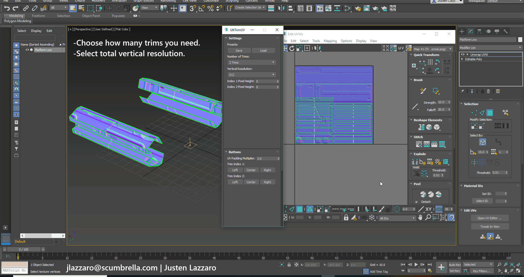The image size is (524, 277).
Task: Toggle the Y axis constraint button
Action: [490, 163]
